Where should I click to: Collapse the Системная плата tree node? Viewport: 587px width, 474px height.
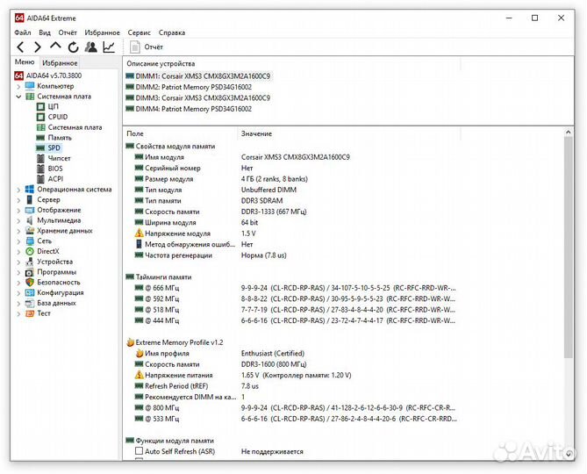click(x=18, y=97)
